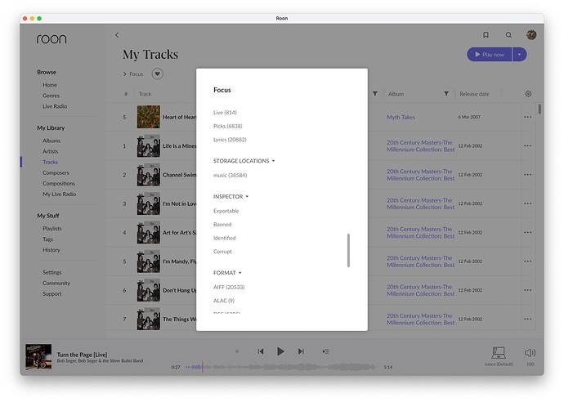Screen dimensions: 564x402
Task: Open Tags under My Stuff
Action: [48, 239]
